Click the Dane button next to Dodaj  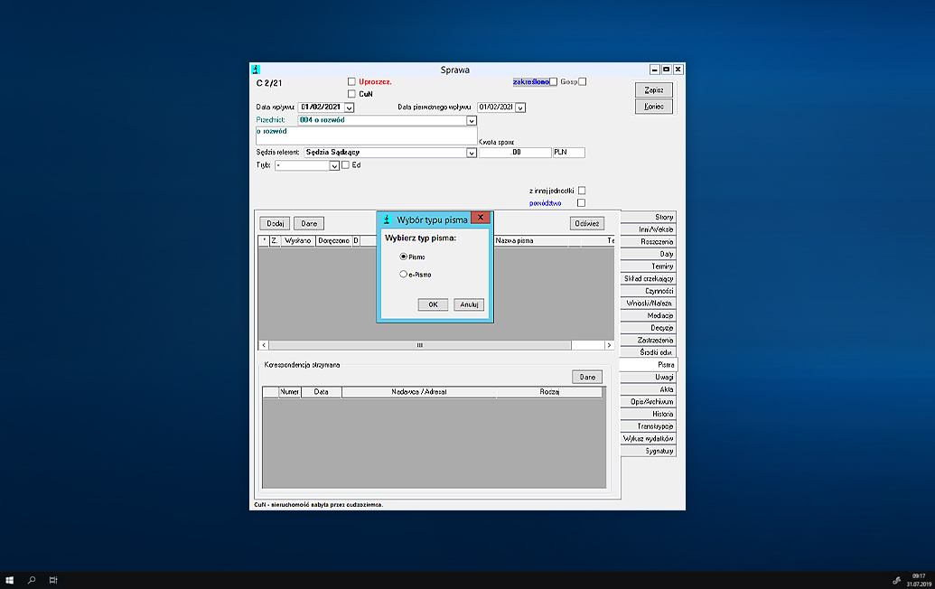pyautogui.click(x=309, y=223)
